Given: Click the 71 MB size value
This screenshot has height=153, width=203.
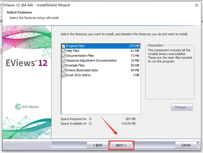Looking at the screenshot, I should pyautogui.click(x=135, y=56).
